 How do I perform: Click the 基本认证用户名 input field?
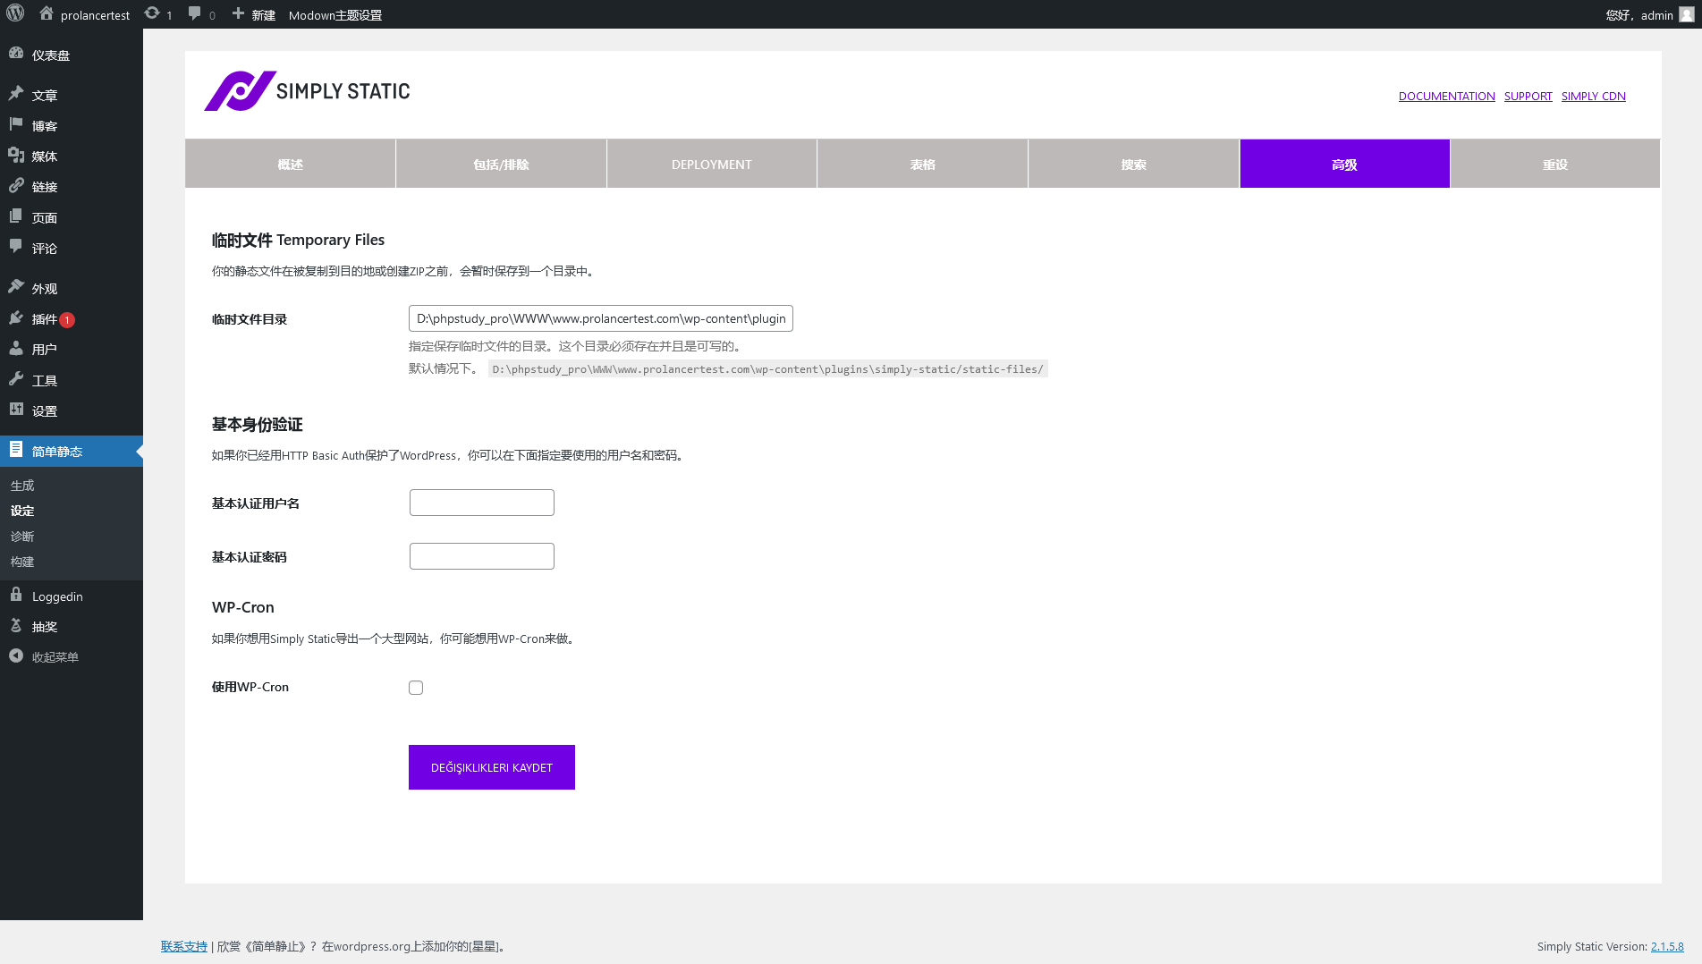coord(481,503)
